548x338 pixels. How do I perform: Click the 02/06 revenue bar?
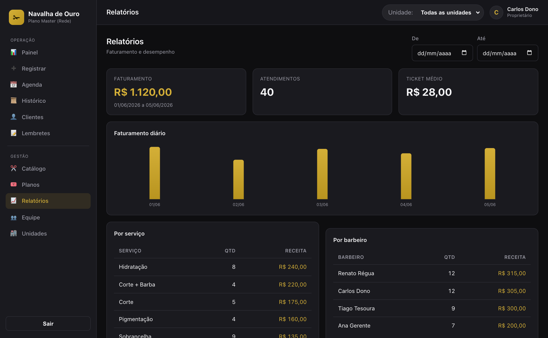(239, 179)
